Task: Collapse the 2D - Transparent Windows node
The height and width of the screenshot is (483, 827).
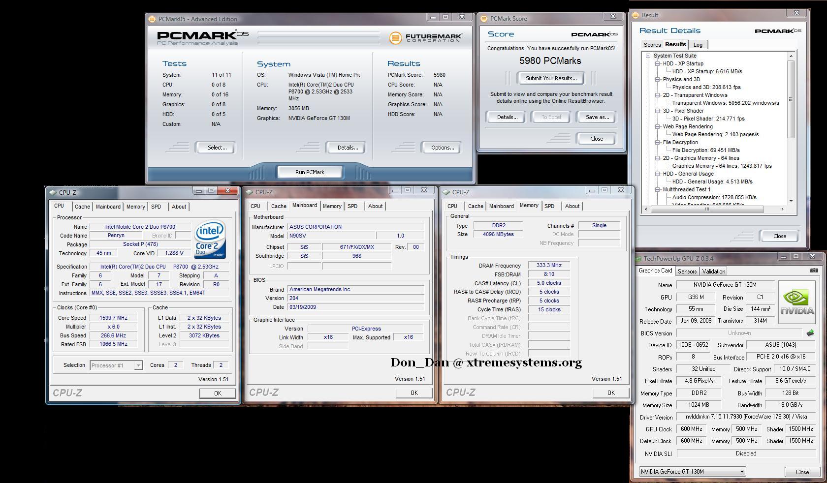Action: point(657,95)
